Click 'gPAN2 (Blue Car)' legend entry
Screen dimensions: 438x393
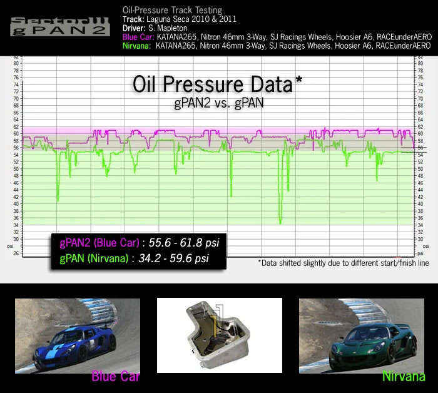[99, 243]
